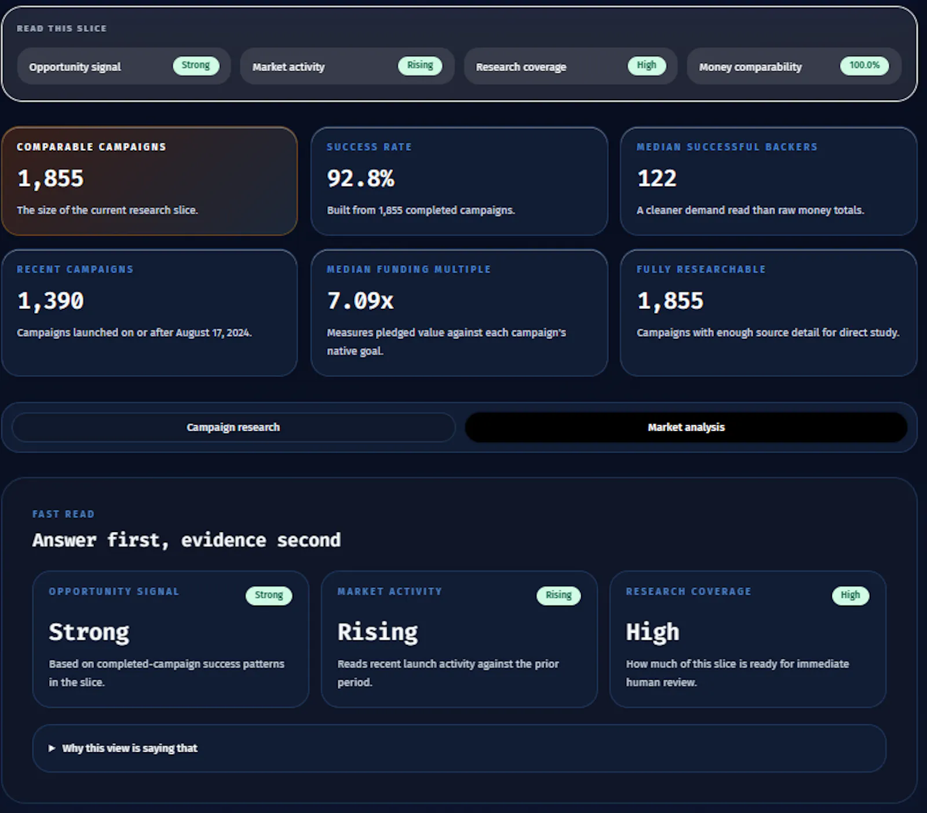Expand 'Why this view is saying that'
The height and width of the screenshot is (813, 927).
click(459, 748)
